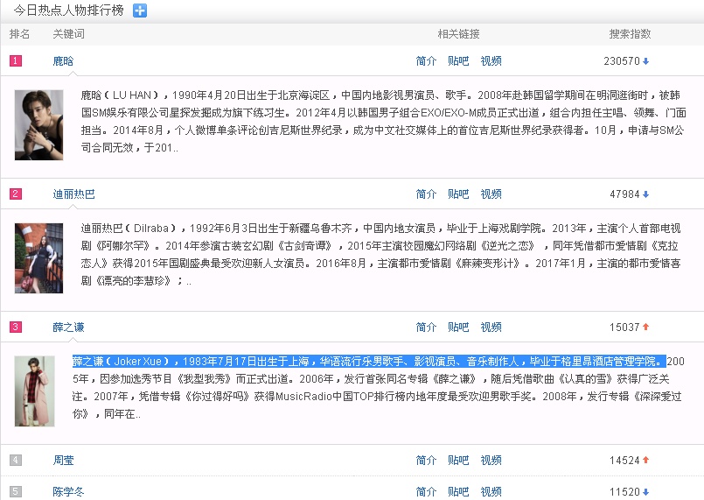Click 迪丽热巴 profile photo thumbnail
704x500 pixels.
point(39,258)
